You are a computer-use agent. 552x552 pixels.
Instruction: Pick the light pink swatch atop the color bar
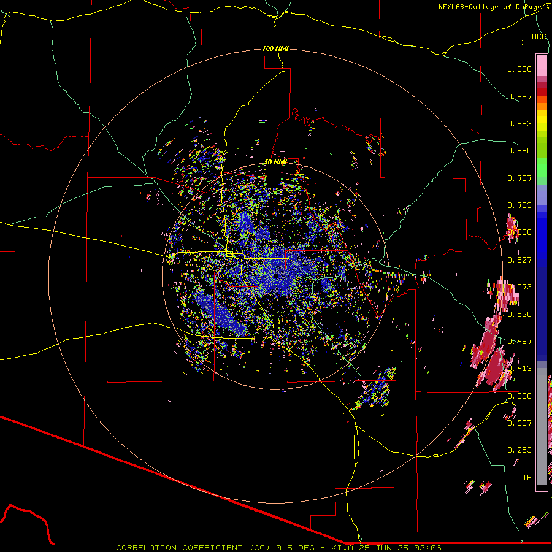[x=542, y=65]
